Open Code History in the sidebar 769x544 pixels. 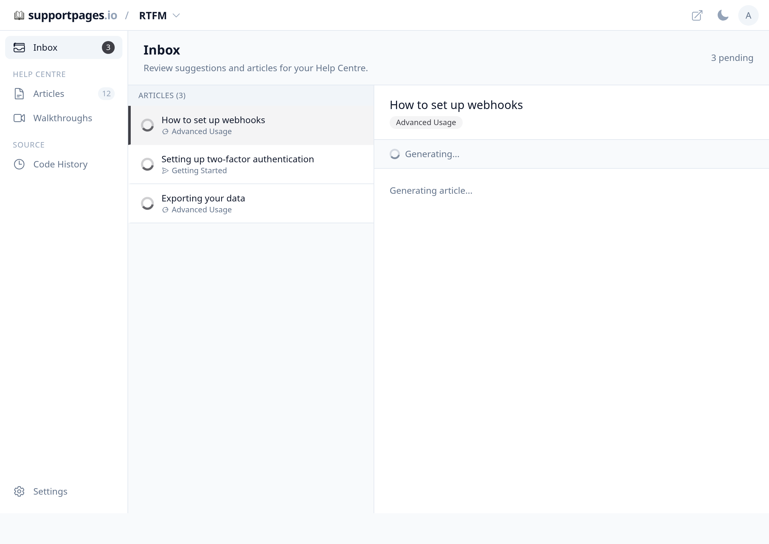(64, 164)
